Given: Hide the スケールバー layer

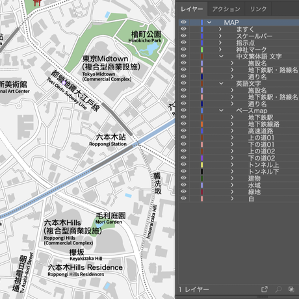Looking at the screenshot, I should pos(183,36).
